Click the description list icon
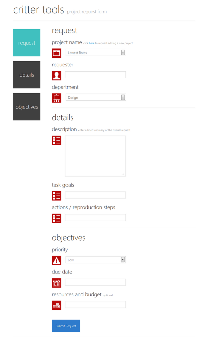This screenshot has width=208, height=342. pyautogui.click(x=57, y=140)
